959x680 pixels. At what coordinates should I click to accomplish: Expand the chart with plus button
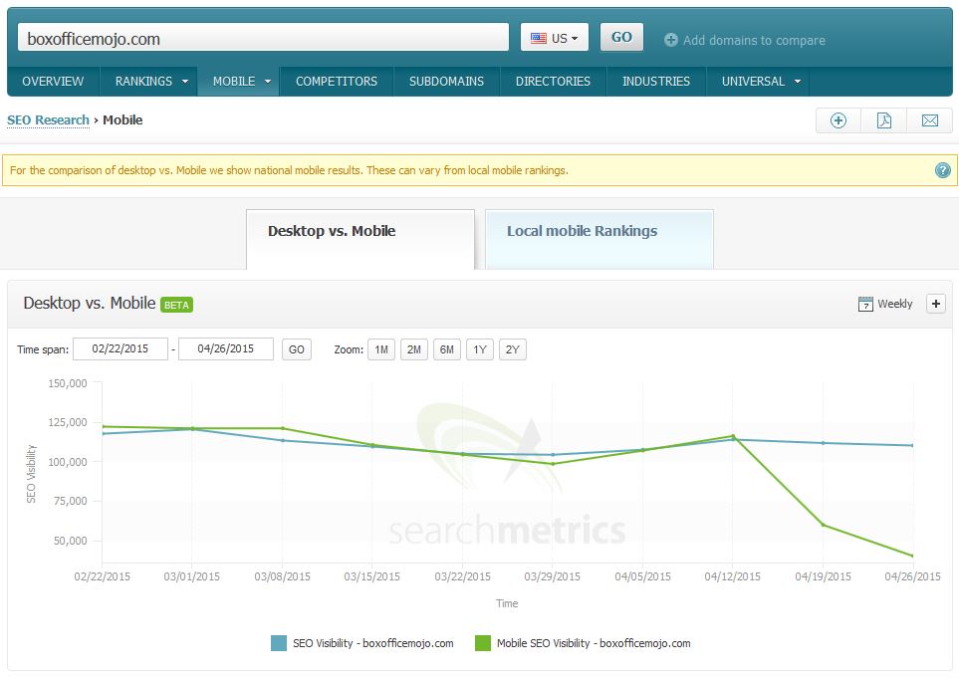point(935,305)
